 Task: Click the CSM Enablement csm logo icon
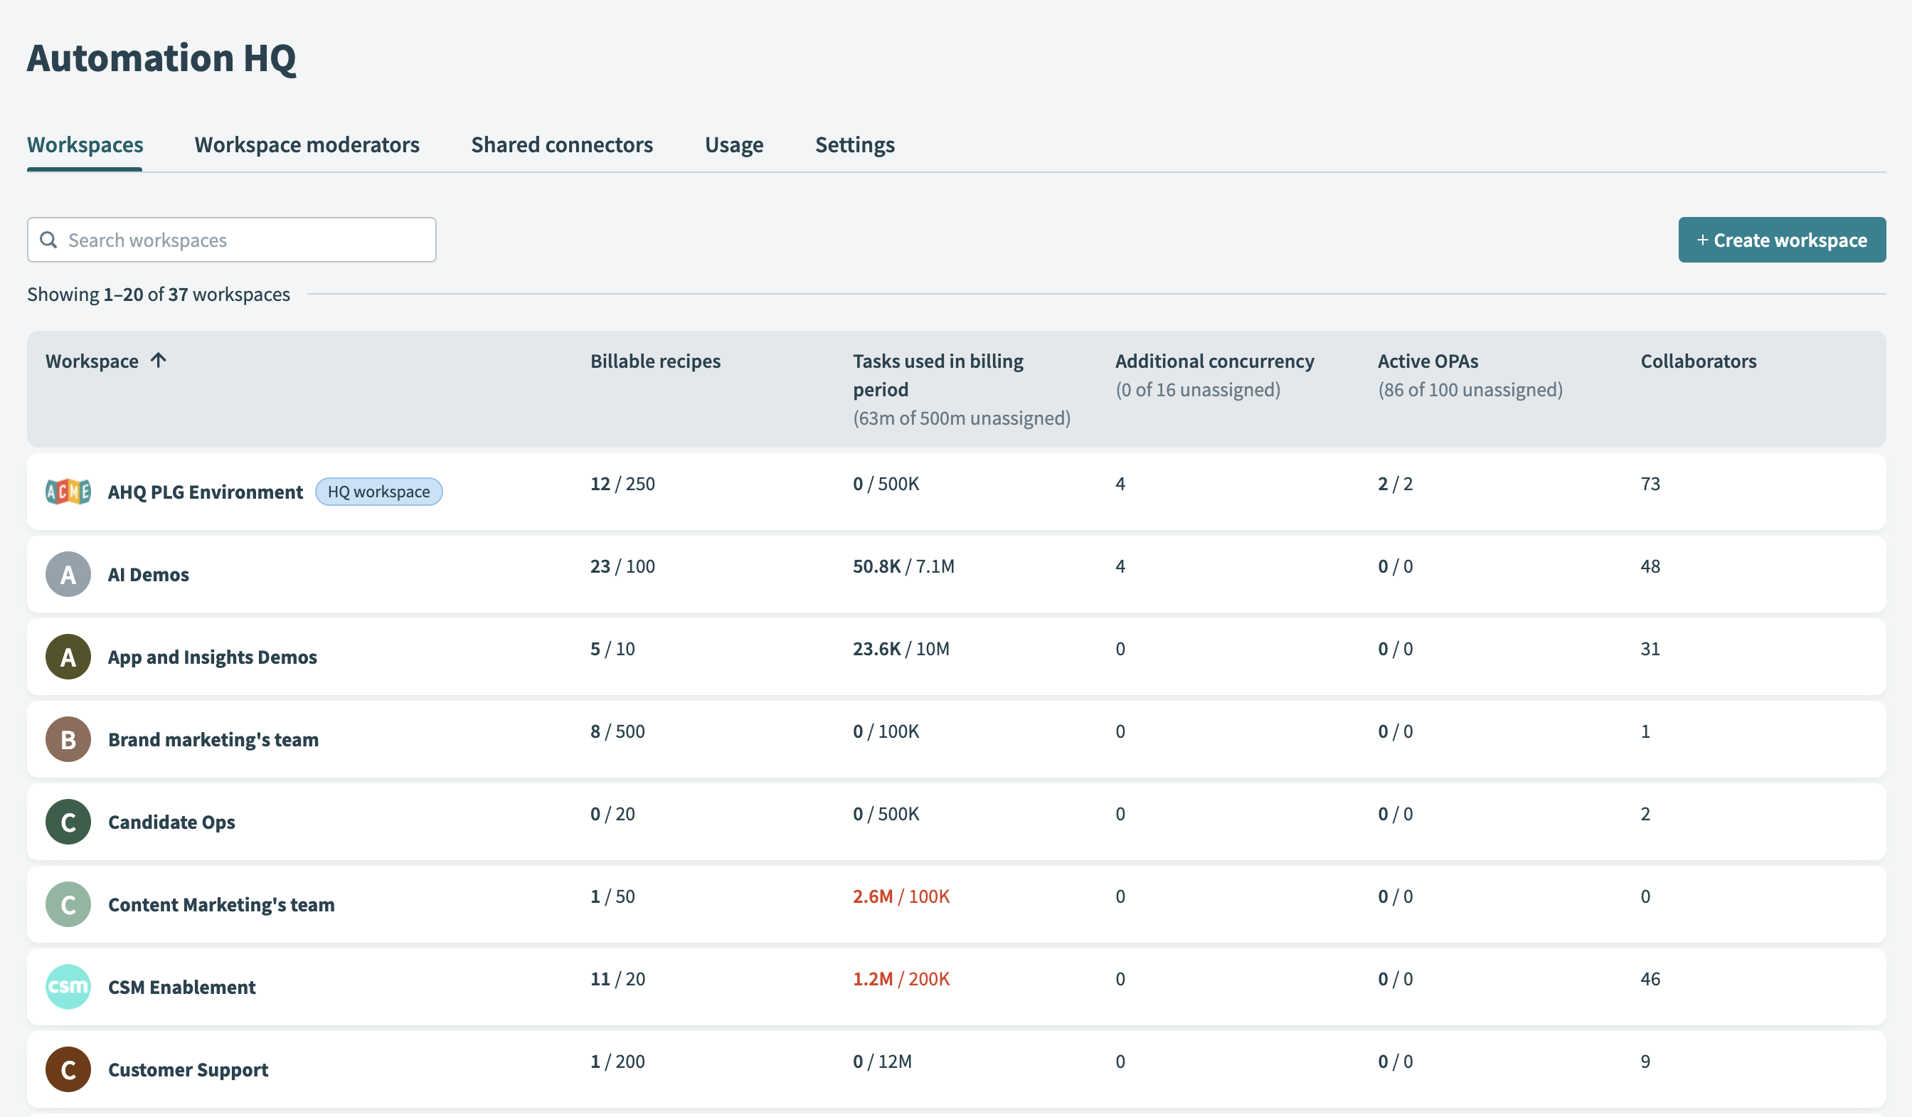[68, 987]
